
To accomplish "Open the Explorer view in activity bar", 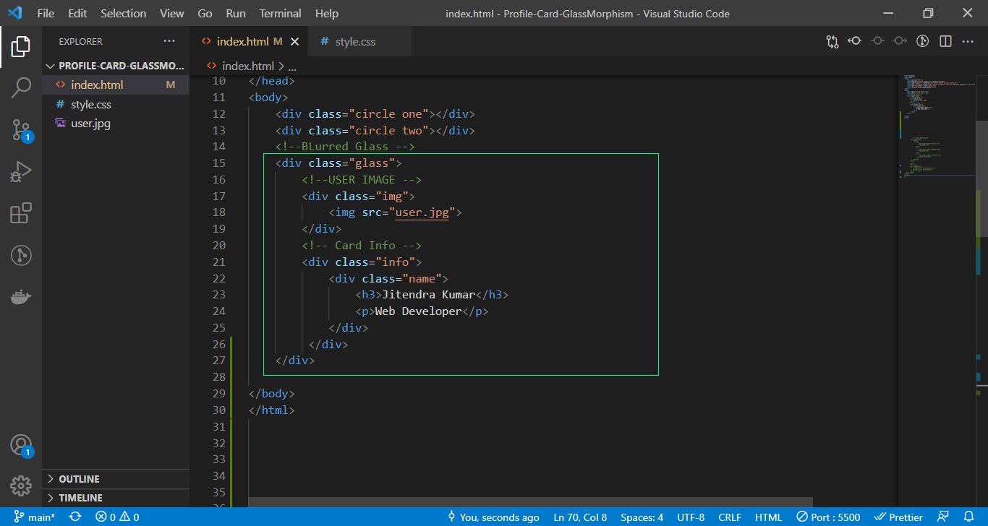I will (x=21, y=47).
